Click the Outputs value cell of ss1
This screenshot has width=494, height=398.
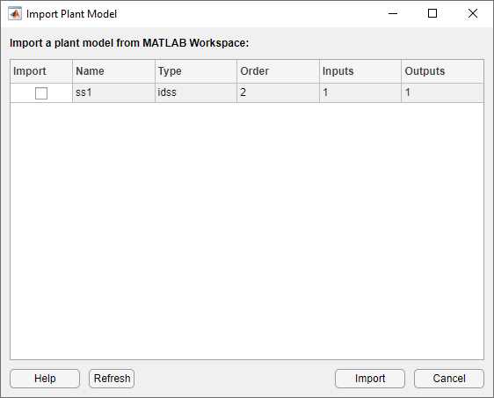coord(443,92)
